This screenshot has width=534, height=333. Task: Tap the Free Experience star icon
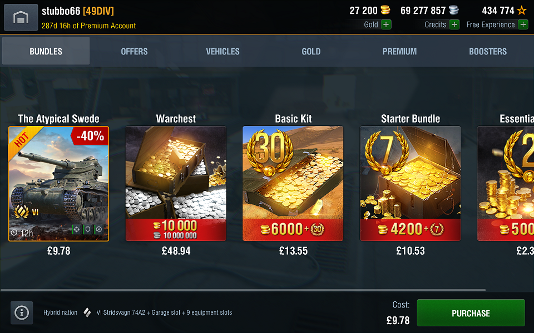[x=521, y=11]
